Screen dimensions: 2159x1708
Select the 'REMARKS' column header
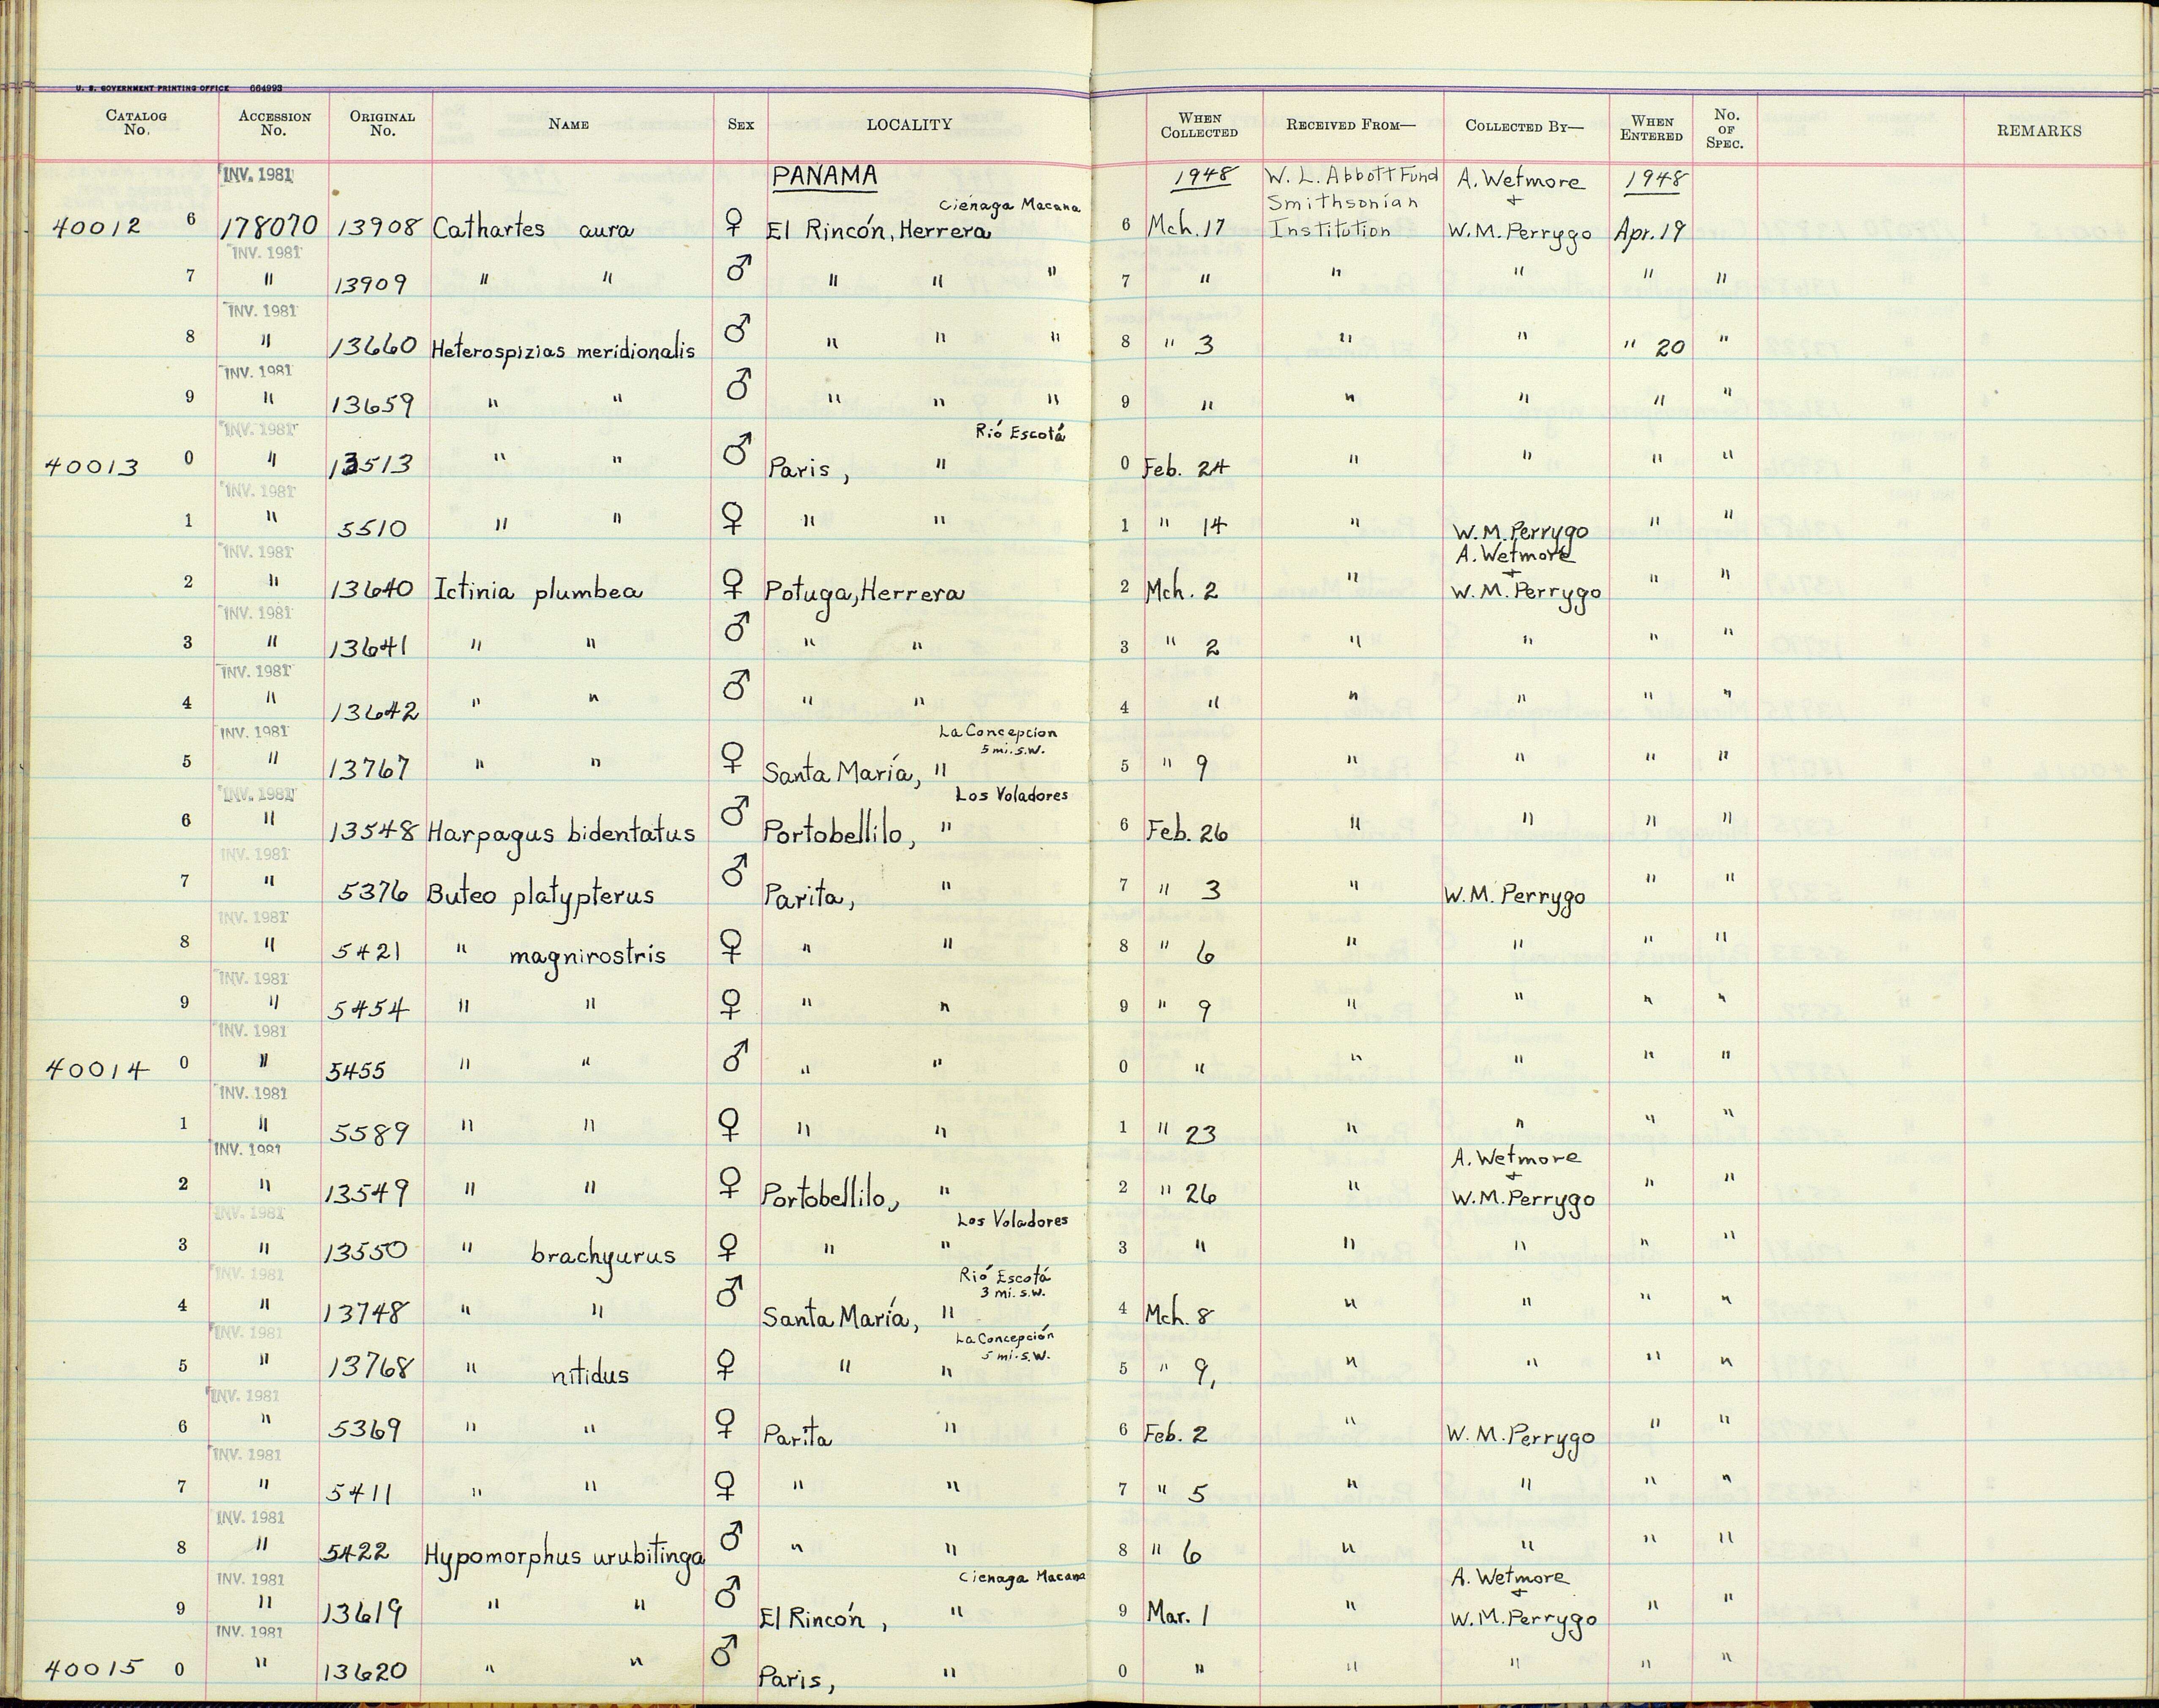pos(2039,131)
